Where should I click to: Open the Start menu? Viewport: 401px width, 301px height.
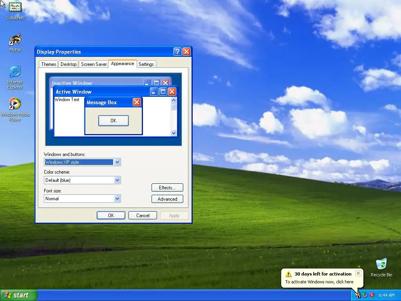(x=18, y=295)
